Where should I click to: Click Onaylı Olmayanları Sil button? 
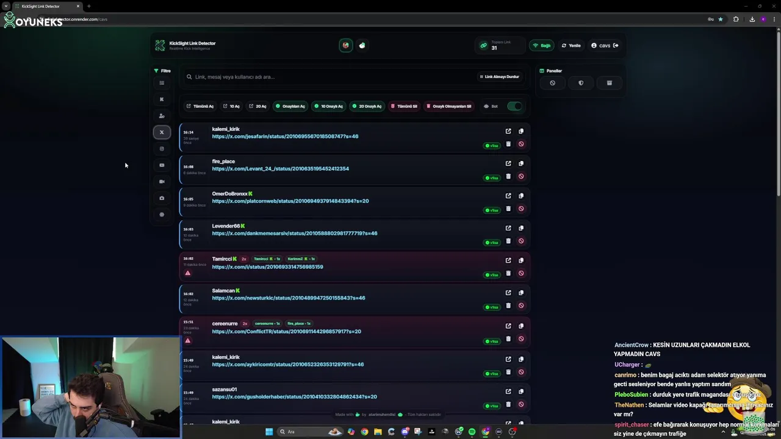point(449,106)
